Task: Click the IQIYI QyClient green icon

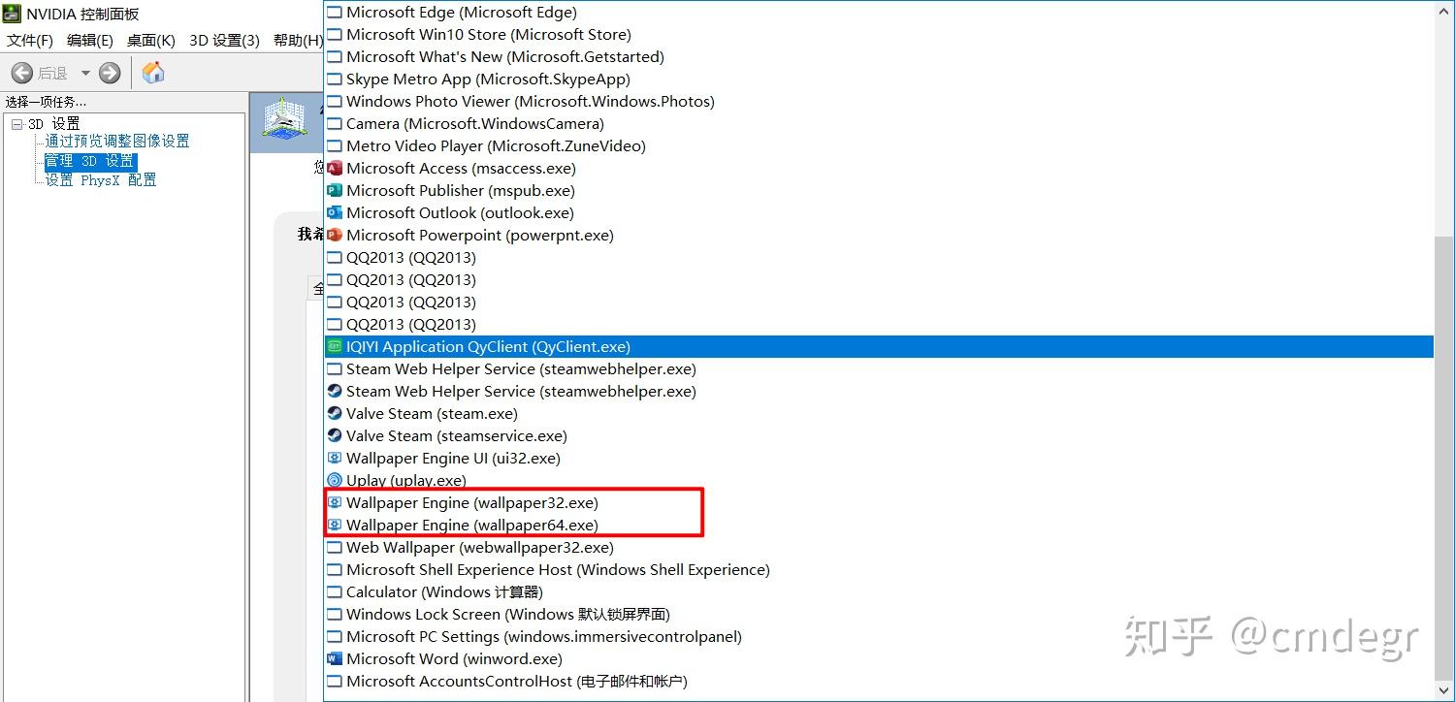Action: (335, 347)
